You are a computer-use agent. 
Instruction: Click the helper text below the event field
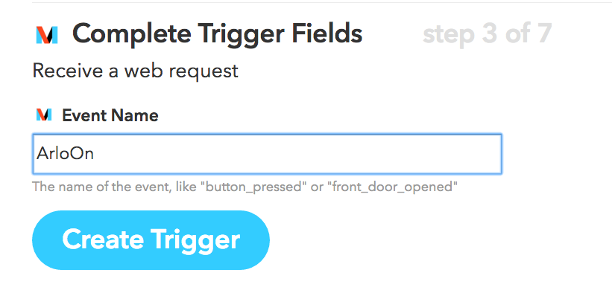tap(245, 187)
